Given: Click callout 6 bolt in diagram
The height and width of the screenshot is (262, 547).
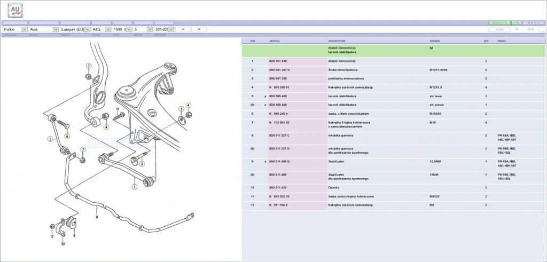Looking at the screenshot, I should click(x=67, y=136).
